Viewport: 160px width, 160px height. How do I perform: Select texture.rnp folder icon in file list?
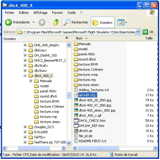pyautogui.click(x=76, y=80)
